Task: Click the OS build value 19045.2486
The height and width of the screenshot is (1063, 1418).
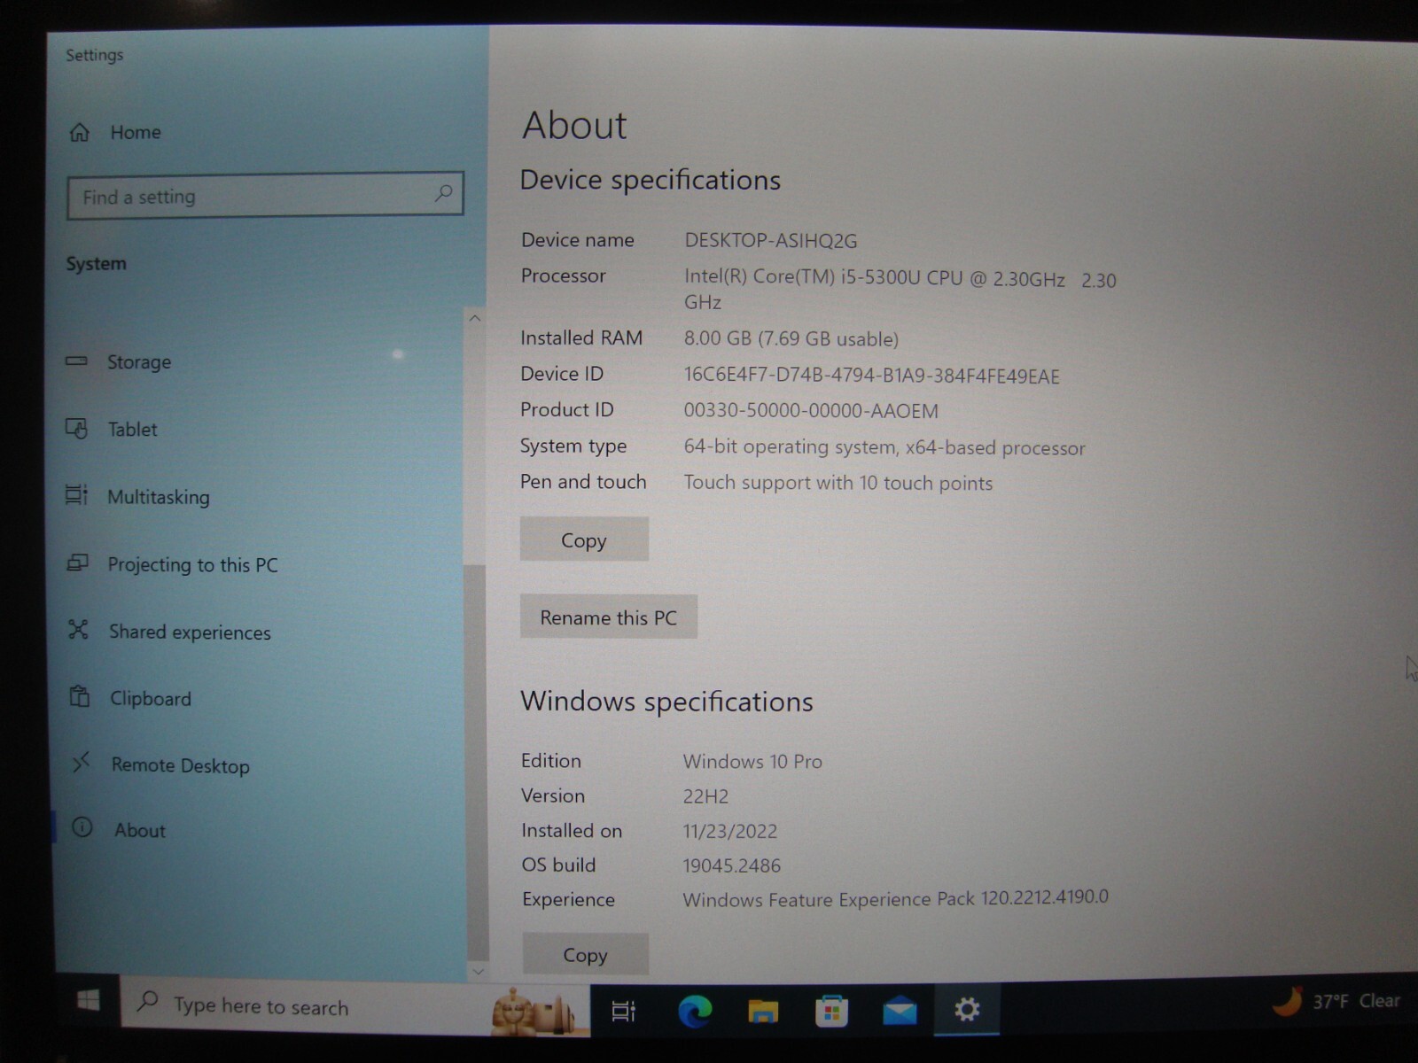Action: pyautogui.click(x=731, y=865)
